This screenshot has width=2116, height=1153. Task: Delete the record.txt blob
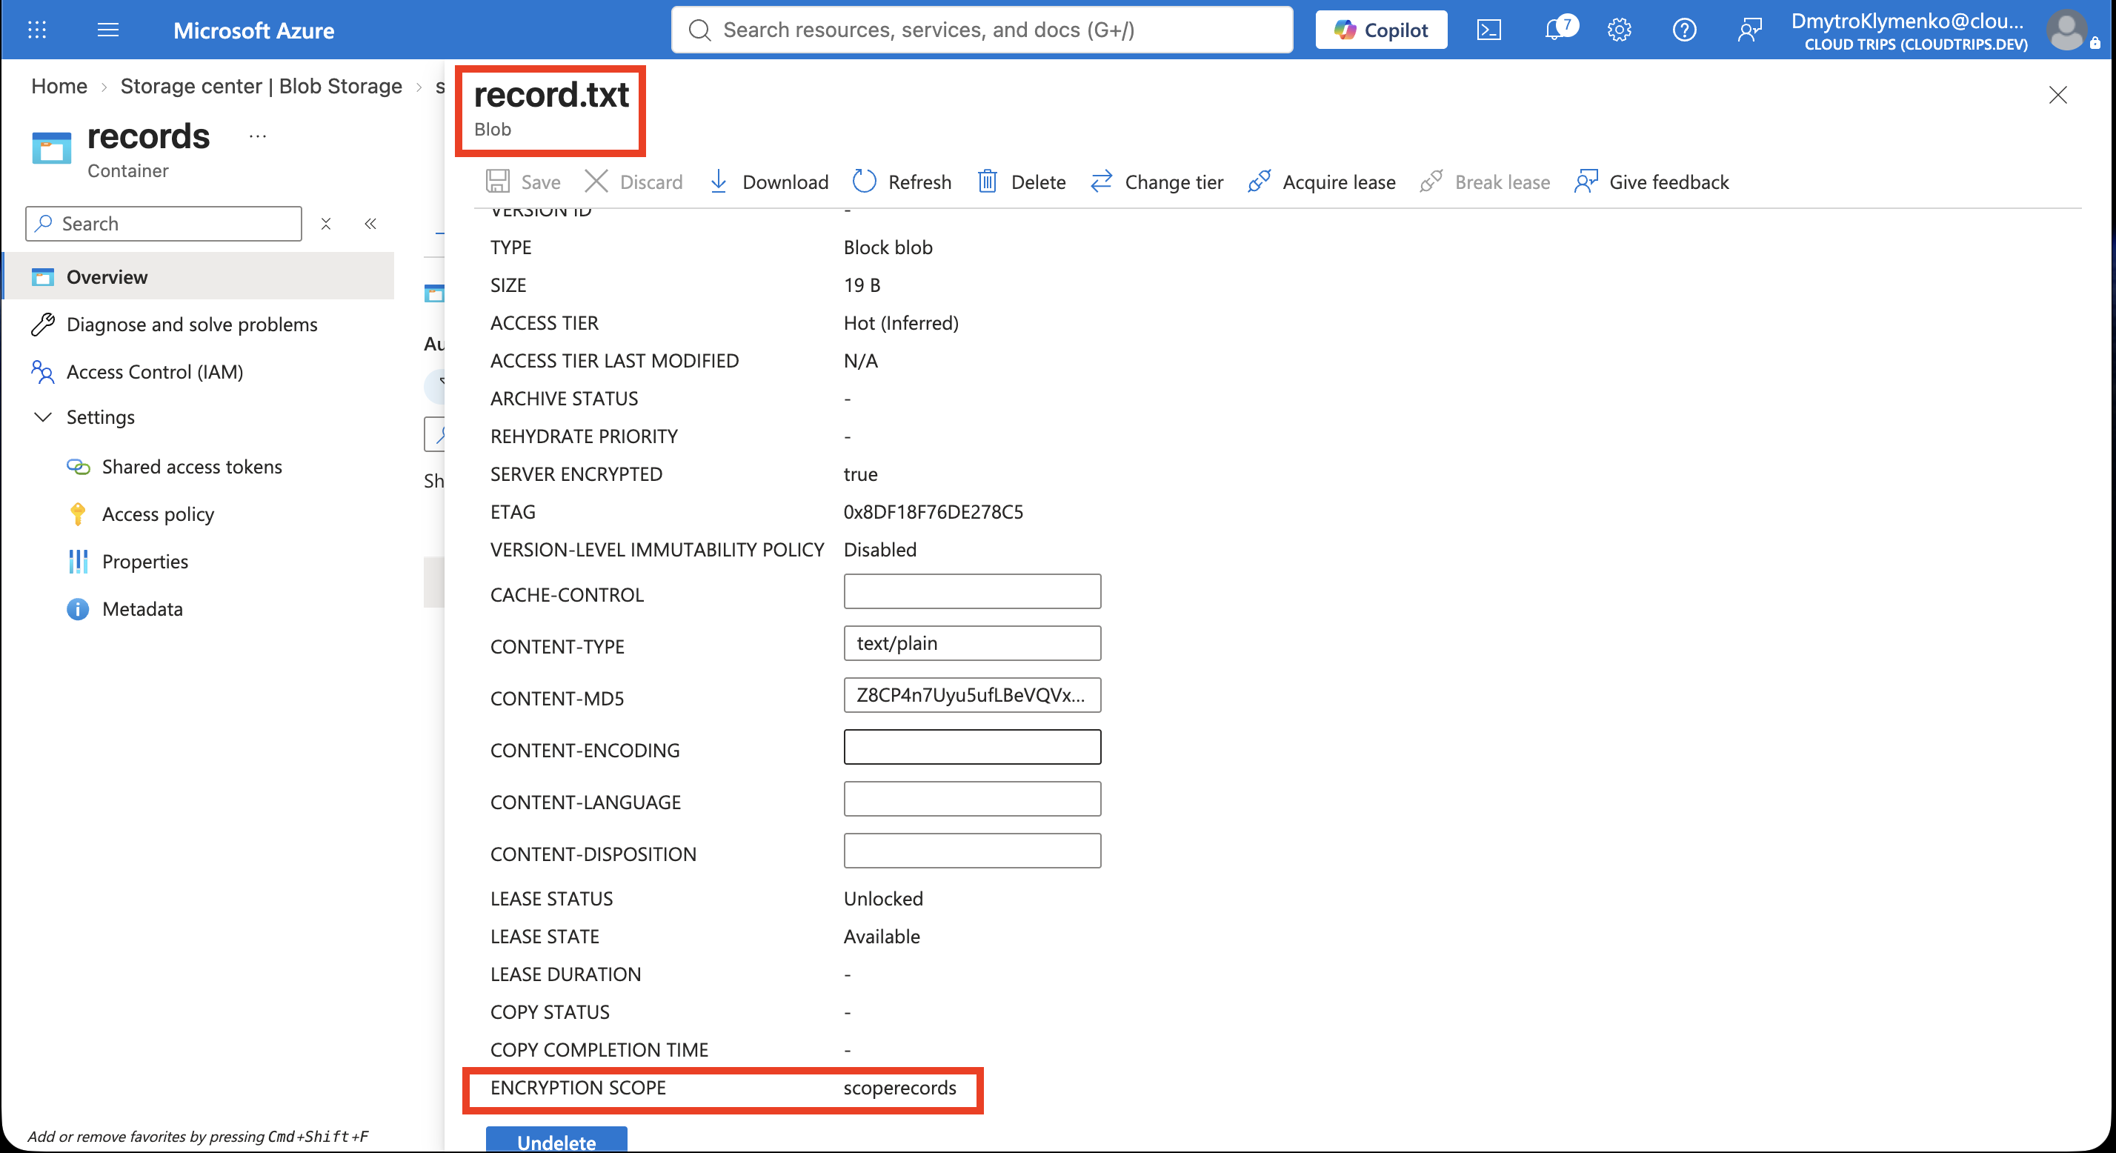(1021, 182)
